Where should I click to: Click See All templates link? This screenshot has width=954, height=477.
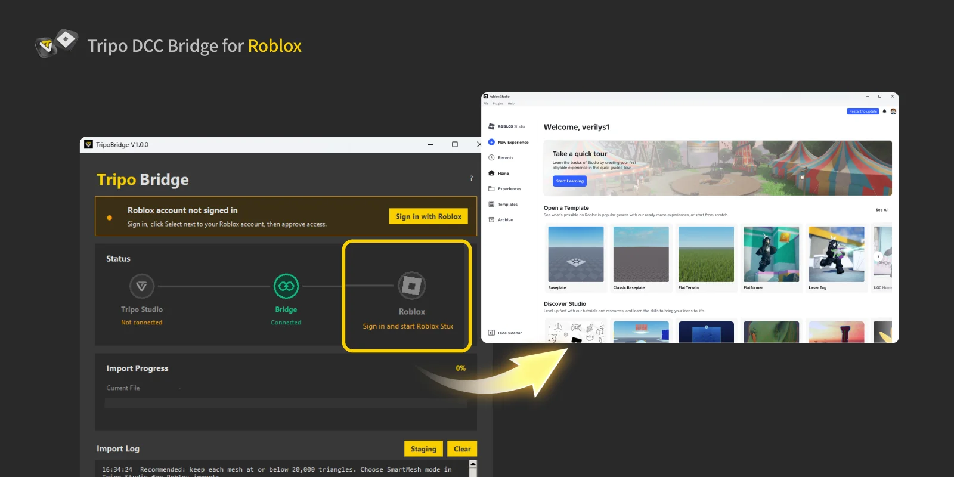(x=882, y=210)
